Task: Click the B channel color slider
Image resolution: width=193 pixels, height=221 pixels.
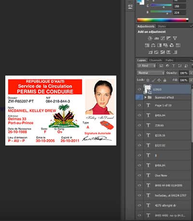Action: (x=161, y=12)
